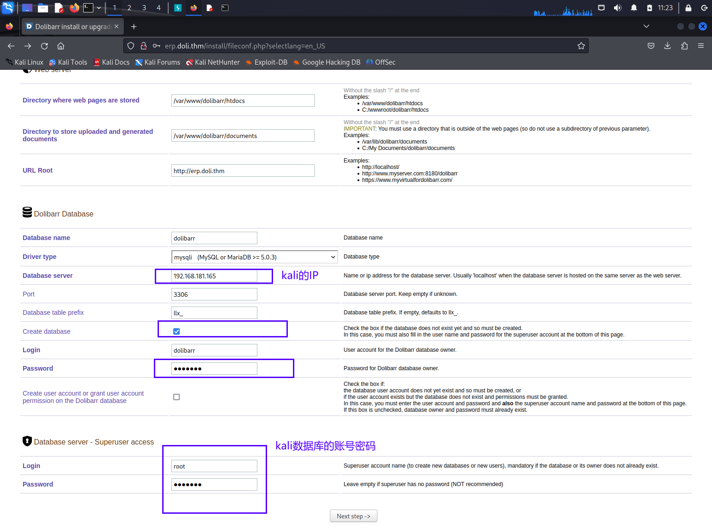
Task: Click the insecure connection padlock icon
Action: pos(144,46)
